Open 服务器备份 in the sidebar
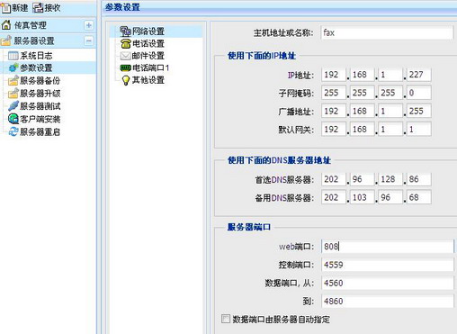Screen dimensions: 457x334 point(40,80)
